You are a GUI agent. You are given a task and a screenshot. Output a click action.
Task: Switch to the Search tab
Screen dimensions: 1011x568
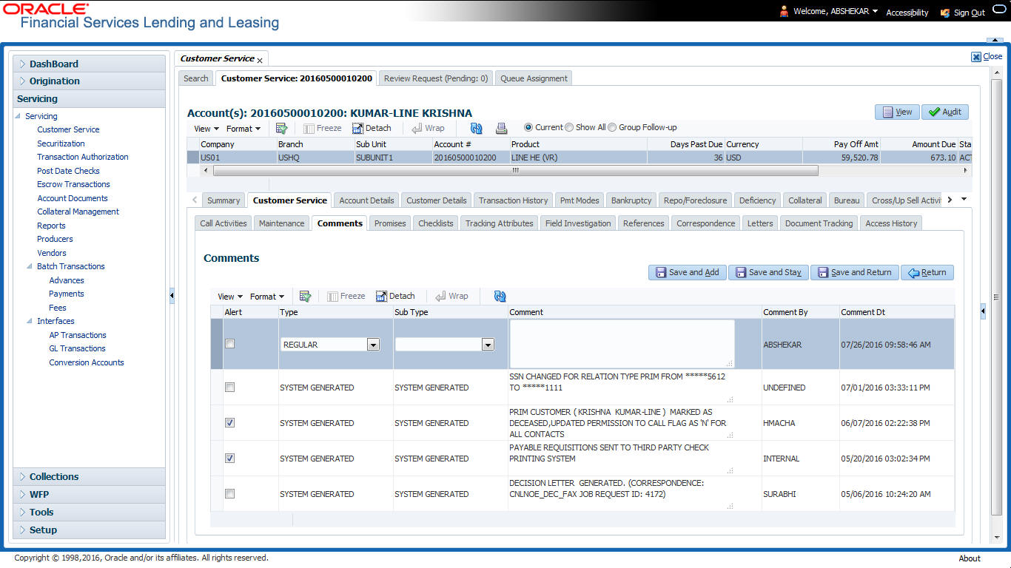point(196,78)
